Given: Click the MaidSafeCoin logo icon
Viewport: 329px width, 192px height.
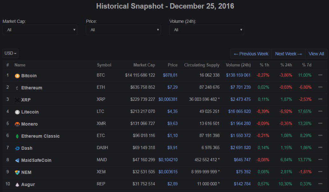Looking at the screenshot, I should 17,160.
